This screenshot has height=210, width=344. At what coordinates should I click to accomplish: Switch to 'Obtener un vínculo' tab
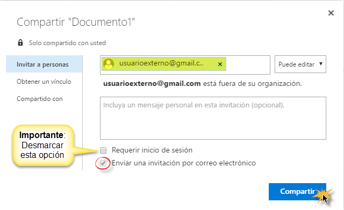click(44, 82)
